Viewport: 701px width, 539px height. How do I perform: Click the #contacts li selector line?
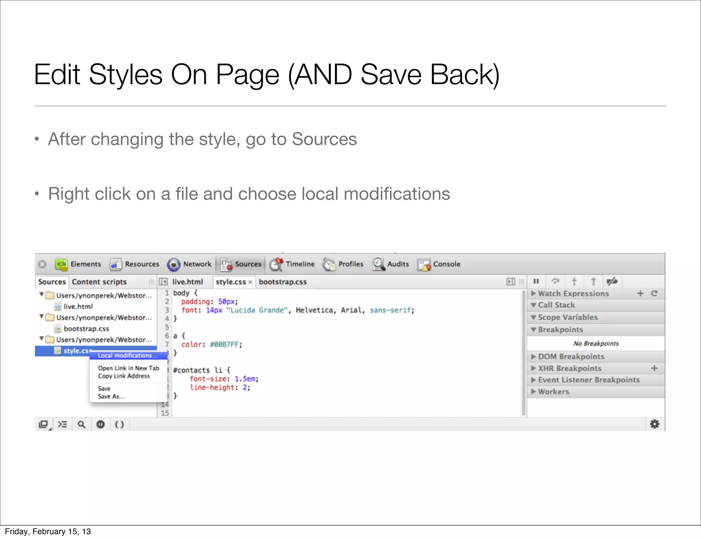point(202,370)
